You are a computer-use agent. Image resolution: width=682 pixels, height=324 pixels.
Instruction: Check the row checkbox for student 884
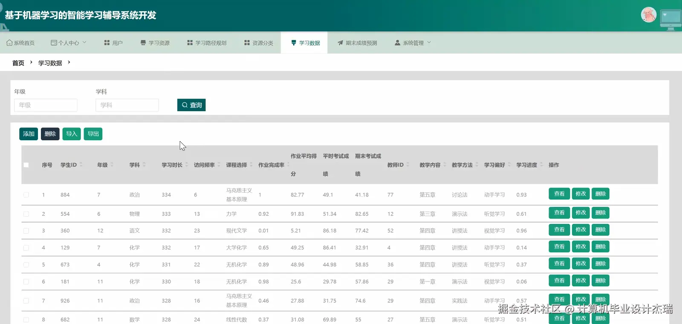pos(26,195)
